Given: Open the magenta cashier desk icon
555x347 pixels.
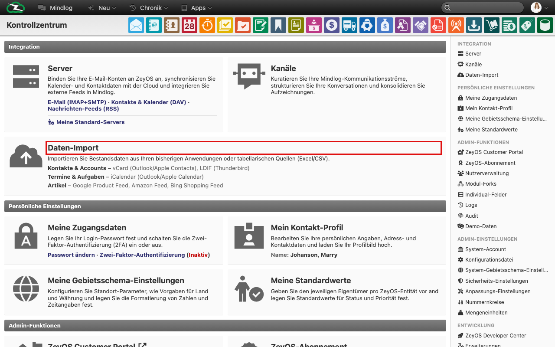Looking at the screenshot, I should [314, 25].
